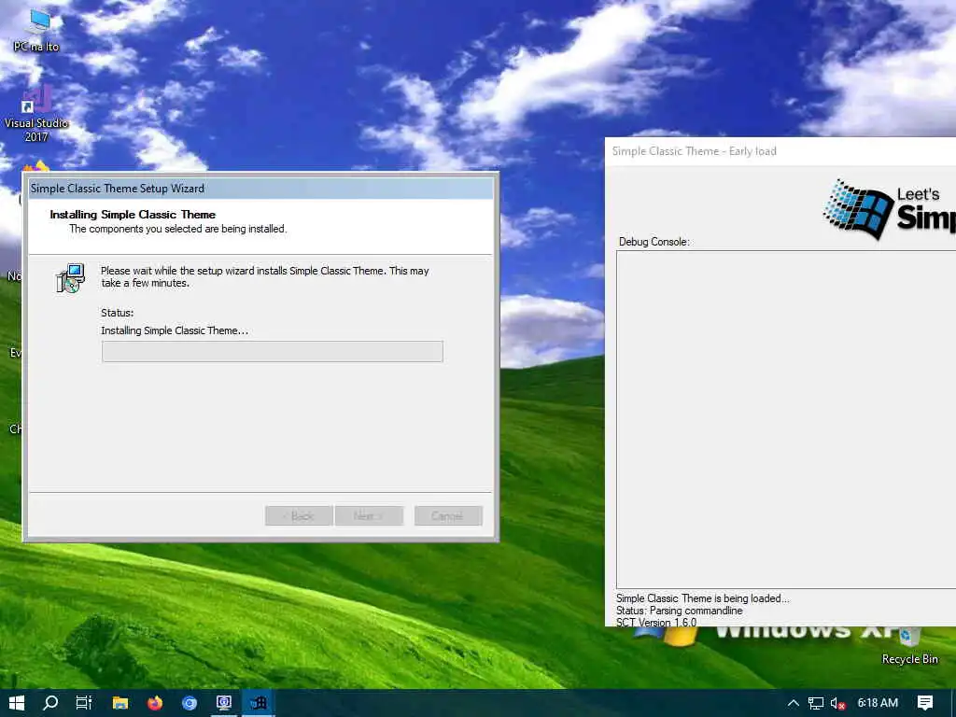Click the disabled Back button in wizard

tap(299, 515)
